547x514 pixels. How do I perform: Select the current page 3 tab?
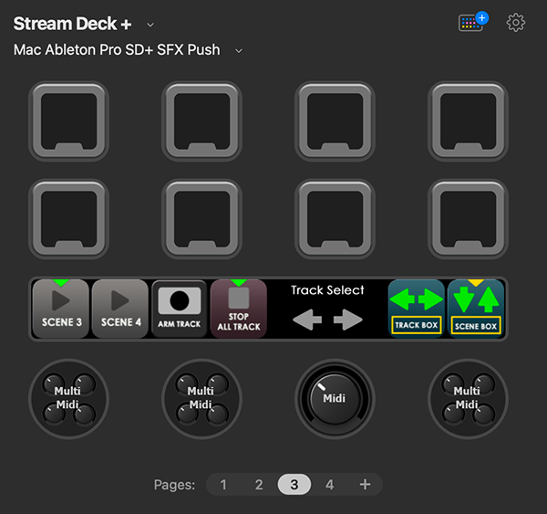294,484
